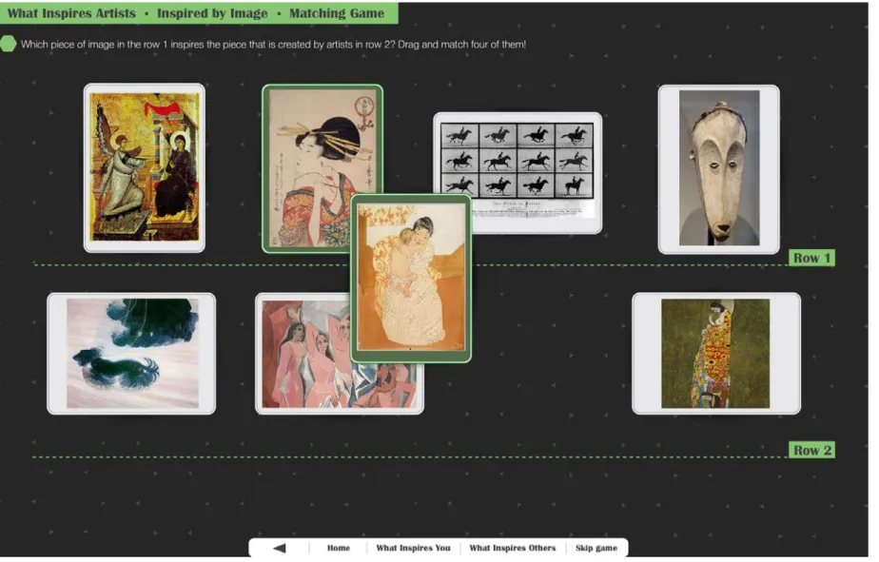Go to Home in bottom navigation
Image resolution: width=879 pixels, height=562 pixels.
[339, 548]
